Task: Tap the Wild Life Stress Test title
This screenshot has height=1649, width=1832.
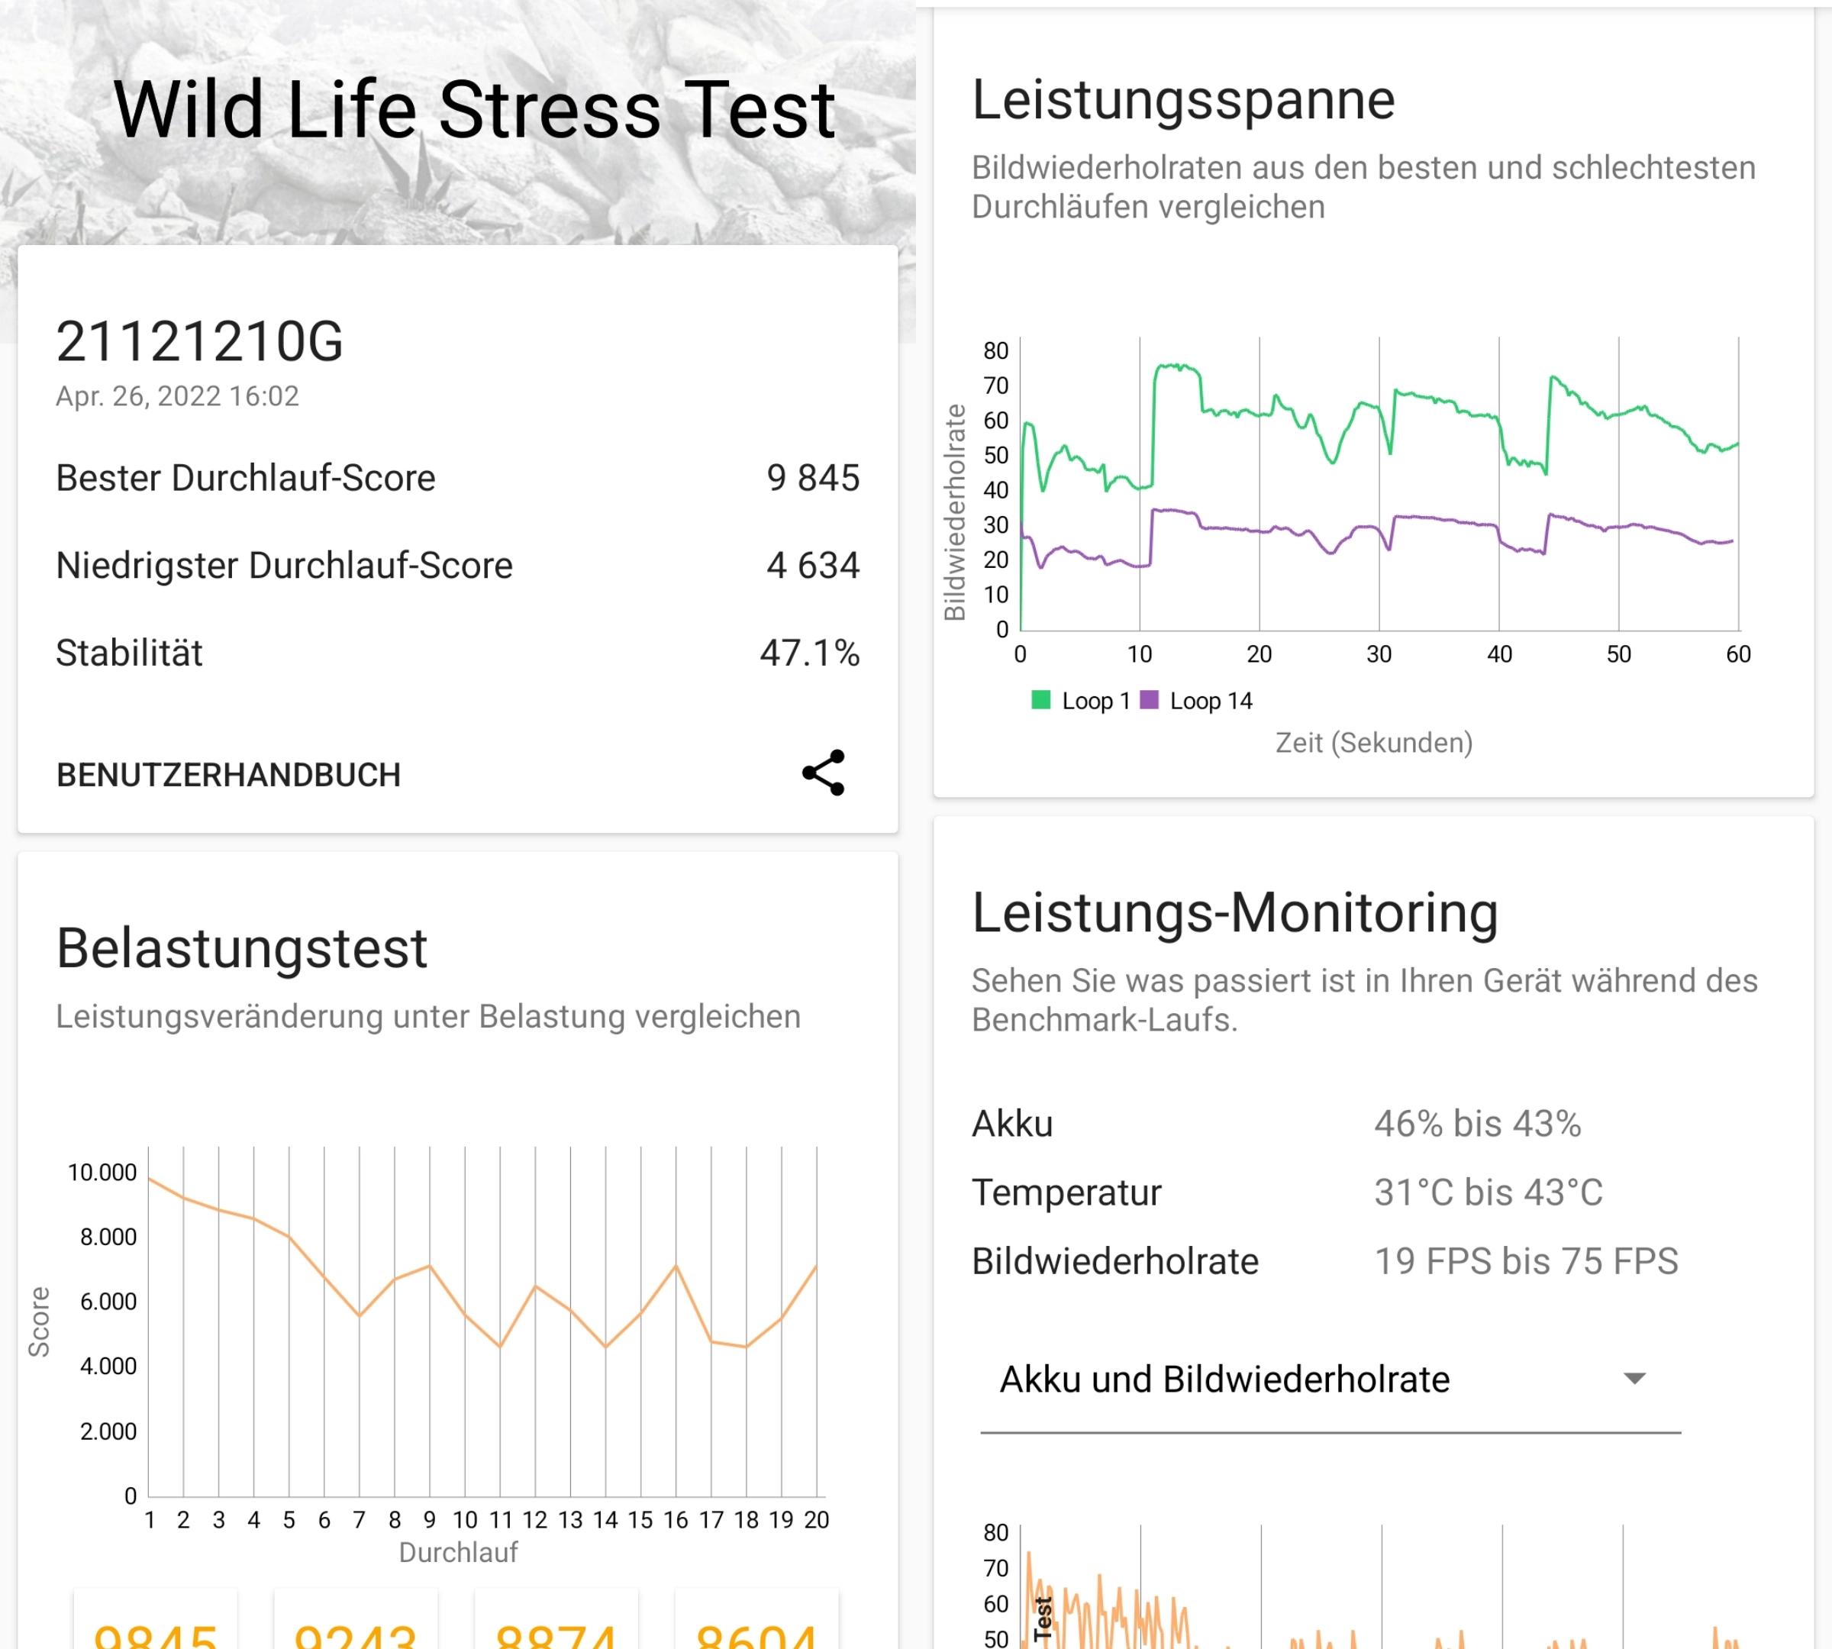Action: click(x=474, y=111)
